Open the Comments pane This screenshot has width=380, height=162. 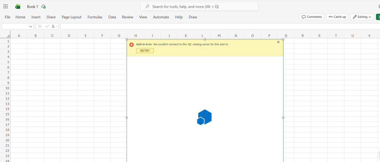[x=312, y=17]
